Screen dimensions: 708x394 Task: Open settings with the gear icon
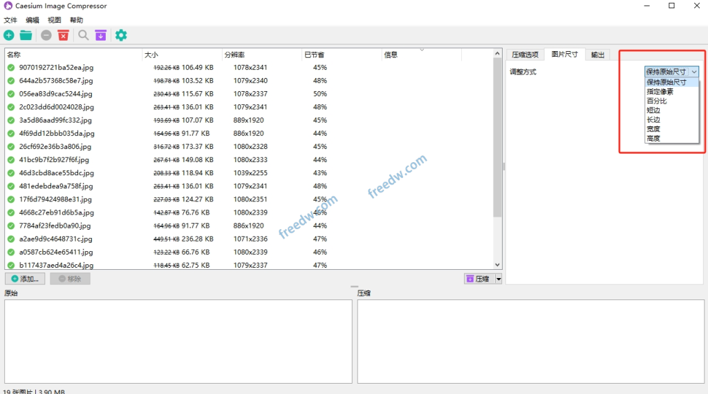[121, 35]
